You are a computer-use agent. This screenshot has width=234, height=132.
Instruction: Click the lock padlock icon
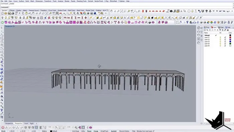click(20, 18)
